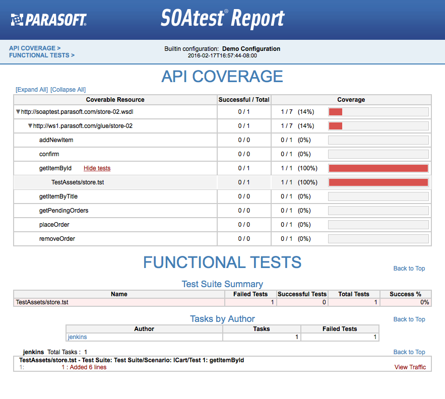Click the 0% success value cell

tap(406, 302)
